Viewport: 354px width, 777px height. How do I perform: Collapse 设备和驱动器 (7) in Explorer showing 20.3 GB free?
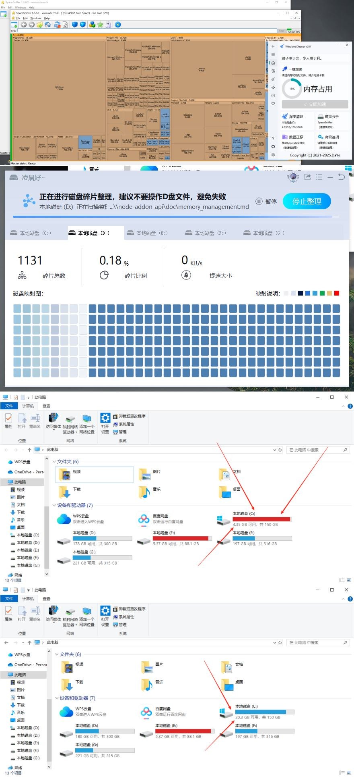pyautogui.click(x=57, y=698)
